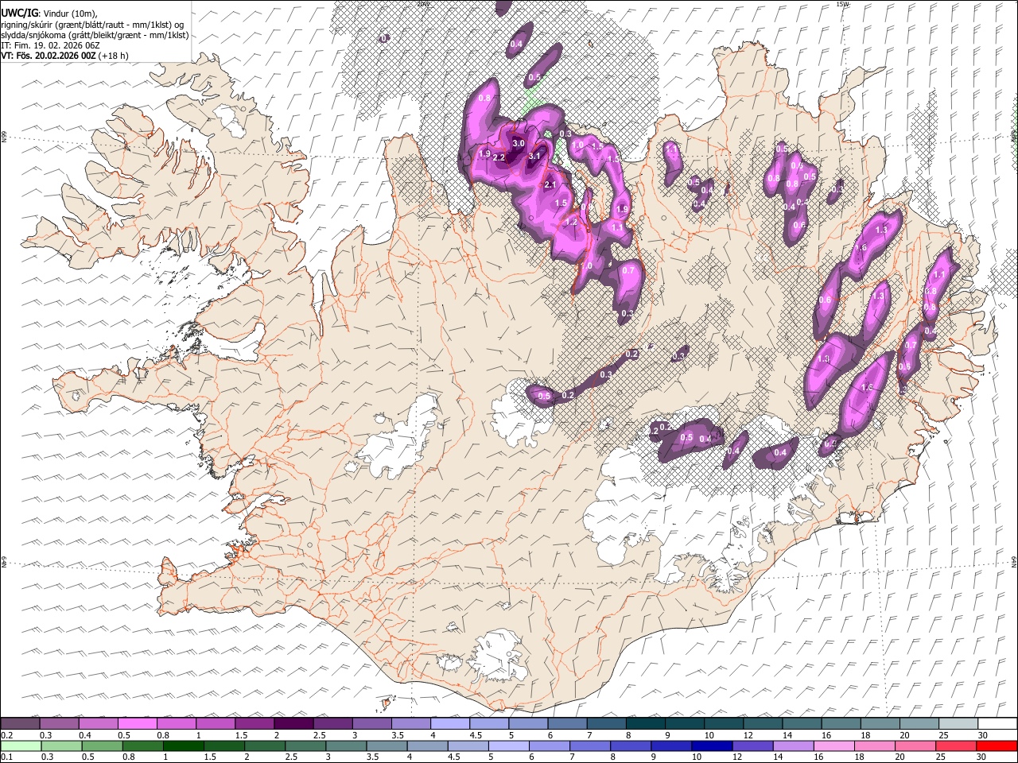The height and width of the screenshot is (763, 1018).
Task: Click the 3.1 precipitation value on the map
Action: click(x=534, y=157)
